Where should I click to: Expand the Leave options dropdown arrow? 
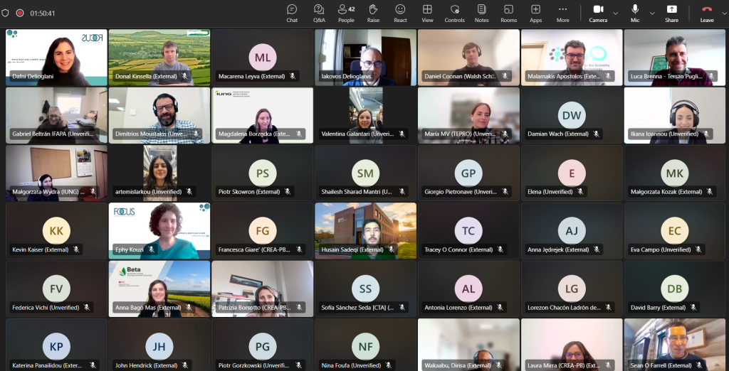click(x=725, y=13)
